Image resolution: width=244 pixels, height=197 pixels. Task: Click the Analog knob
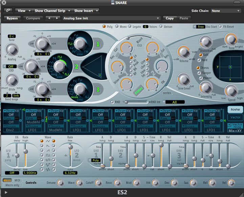(12, 50)
